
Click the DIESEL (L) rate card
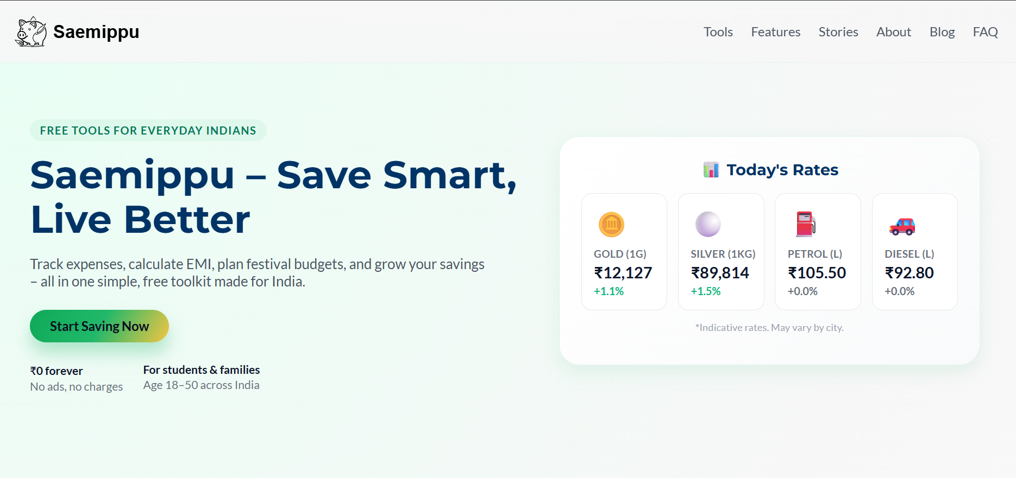click(914, 252)
